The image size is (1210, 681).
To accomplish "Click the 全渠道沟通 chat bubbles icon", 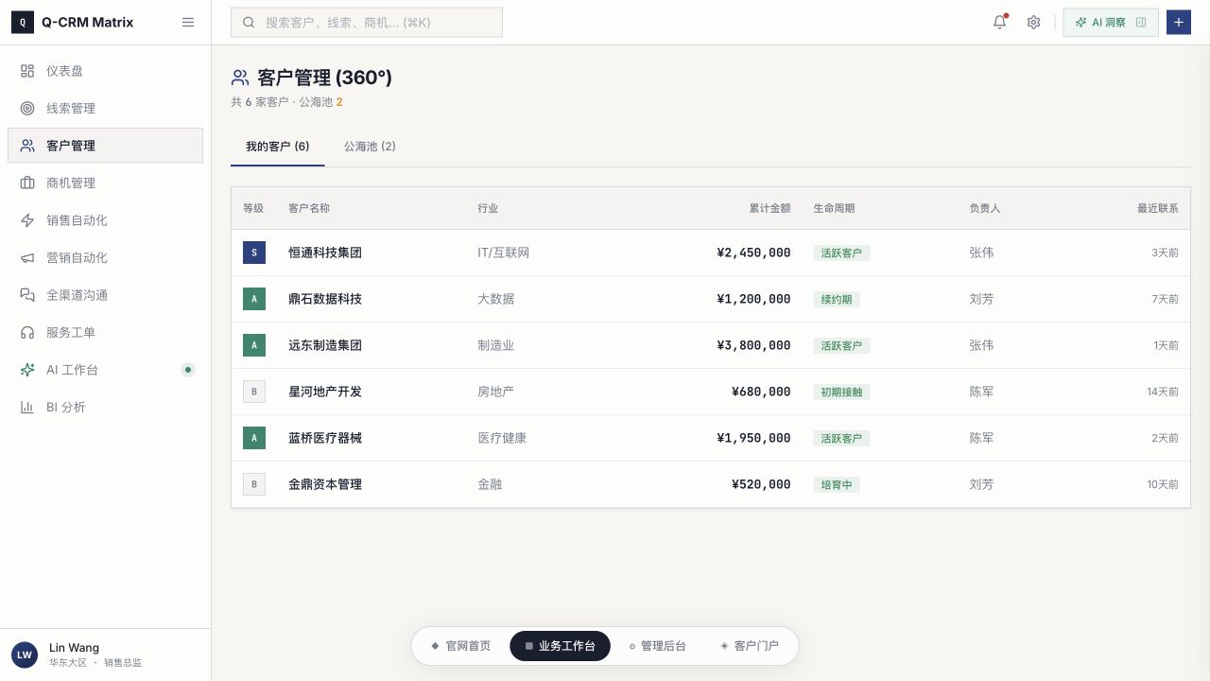I will 27,295.
